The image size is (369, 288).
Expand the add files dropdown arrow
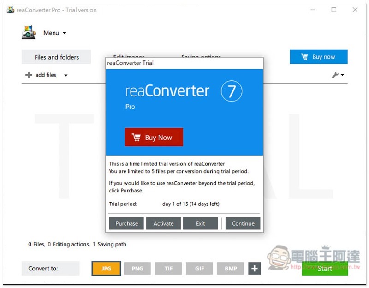[x=65, y=75]
